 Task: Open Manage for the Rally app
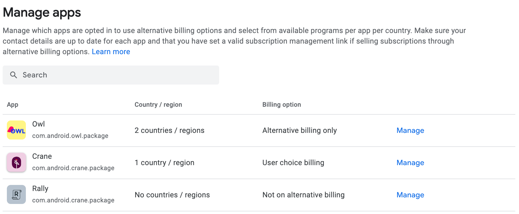point(410,195)
